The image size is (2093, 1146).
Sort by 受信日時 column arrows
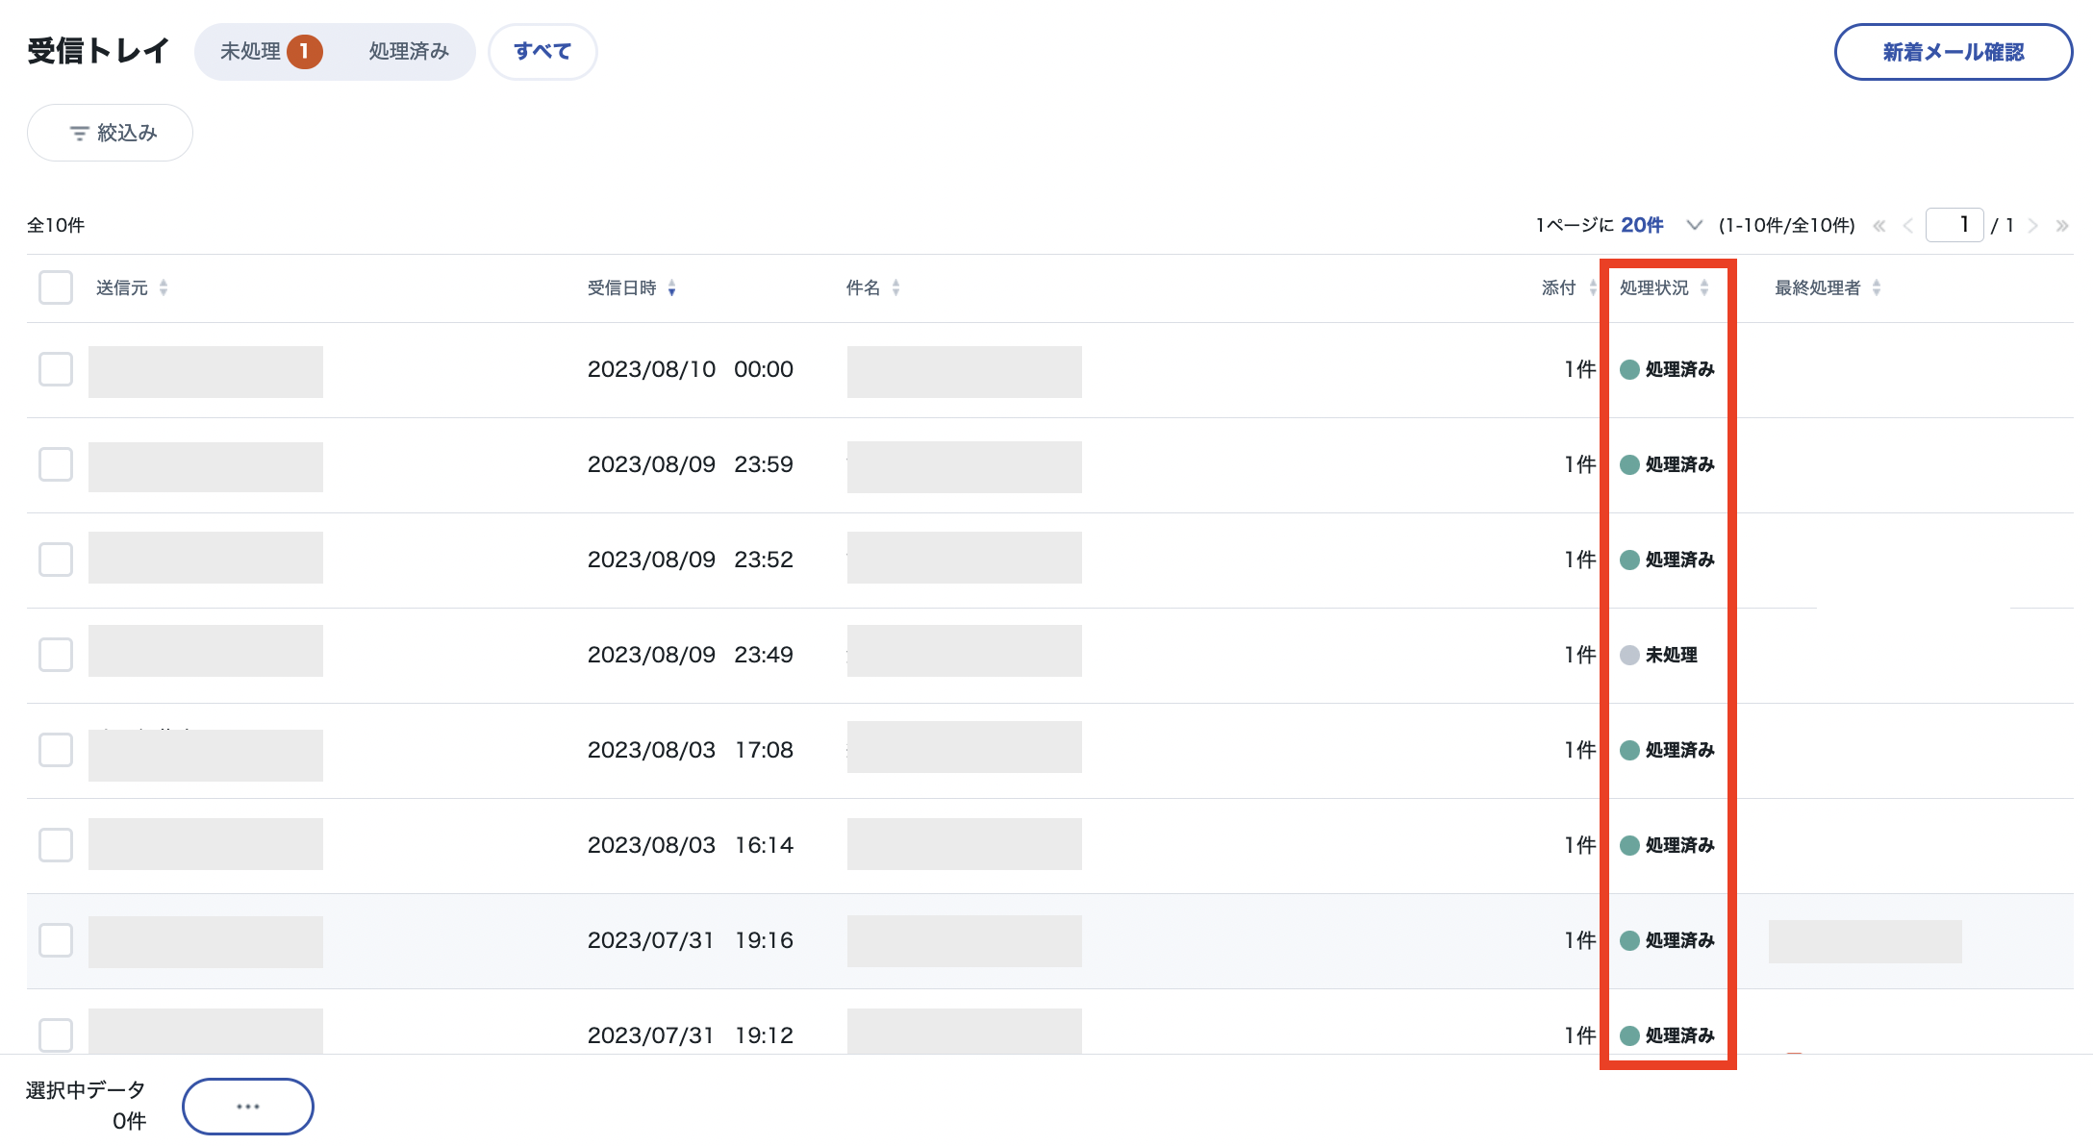point(671,287)
